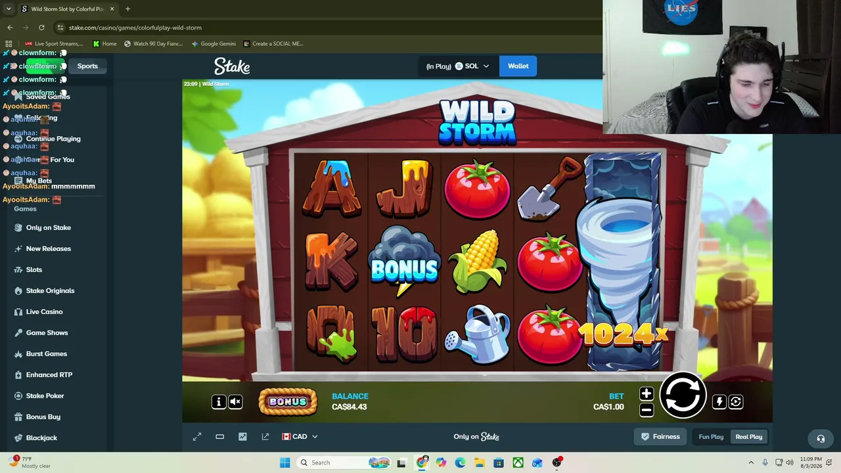Launch Microsoft Edge from taskbar

460,462
